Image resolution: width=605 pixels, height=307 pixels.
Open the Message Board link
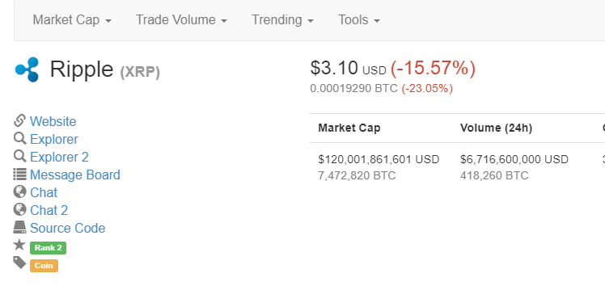tap(75, 175)
